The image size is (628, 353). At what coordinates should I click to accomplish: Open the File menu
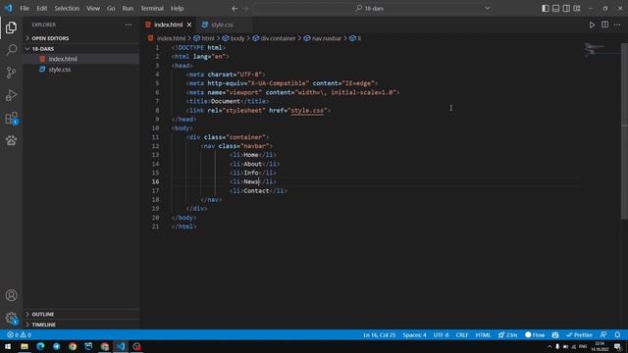point(25,9)
